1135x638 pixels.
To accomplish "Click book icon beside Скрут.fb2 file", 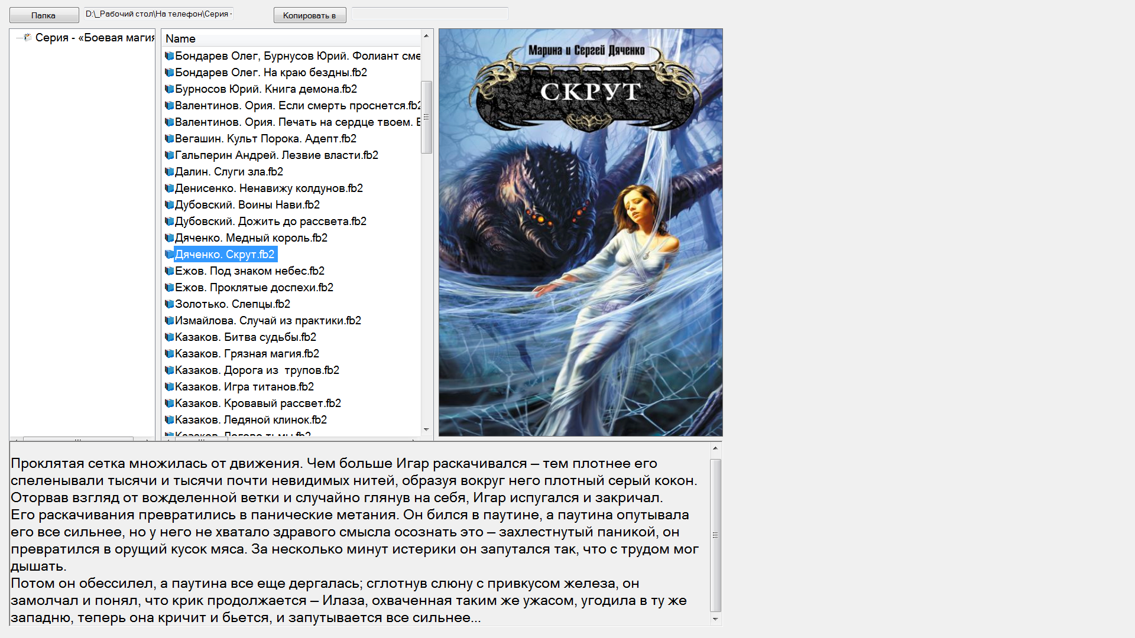I will (x=169, y=255).
